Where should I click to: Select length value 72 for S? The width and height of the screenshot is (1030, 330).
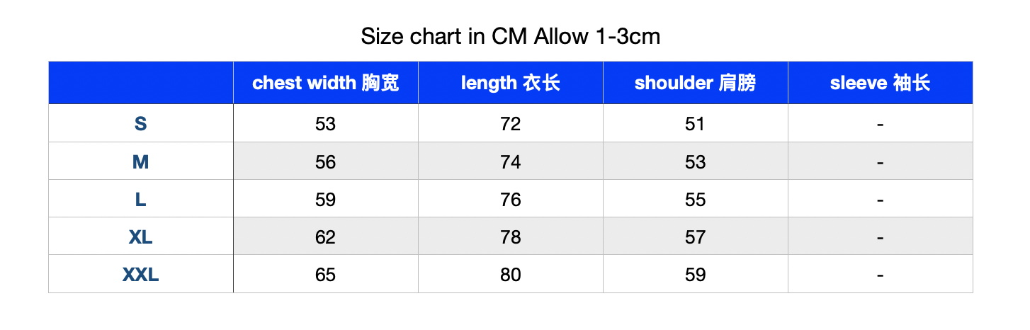511,124
